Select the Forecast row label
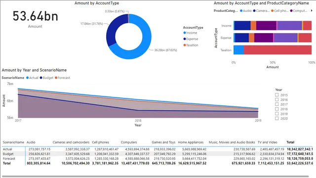 click(9, 158)
